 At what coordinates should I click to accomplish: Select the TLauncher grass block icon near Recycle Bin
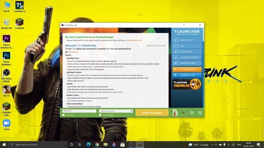pyautogui.click(x=19, y=24)
